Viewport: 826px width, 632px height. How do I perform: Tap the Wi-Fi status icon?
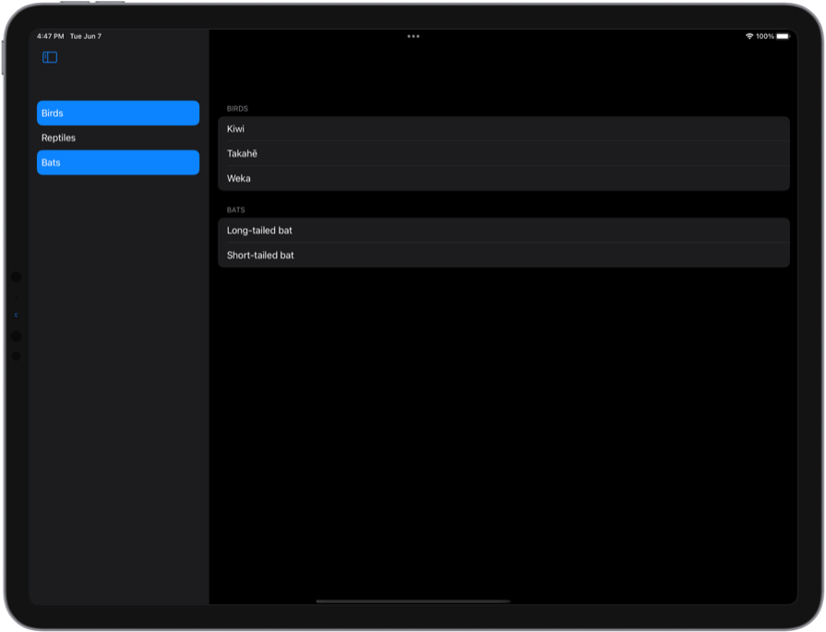point(749,36)
